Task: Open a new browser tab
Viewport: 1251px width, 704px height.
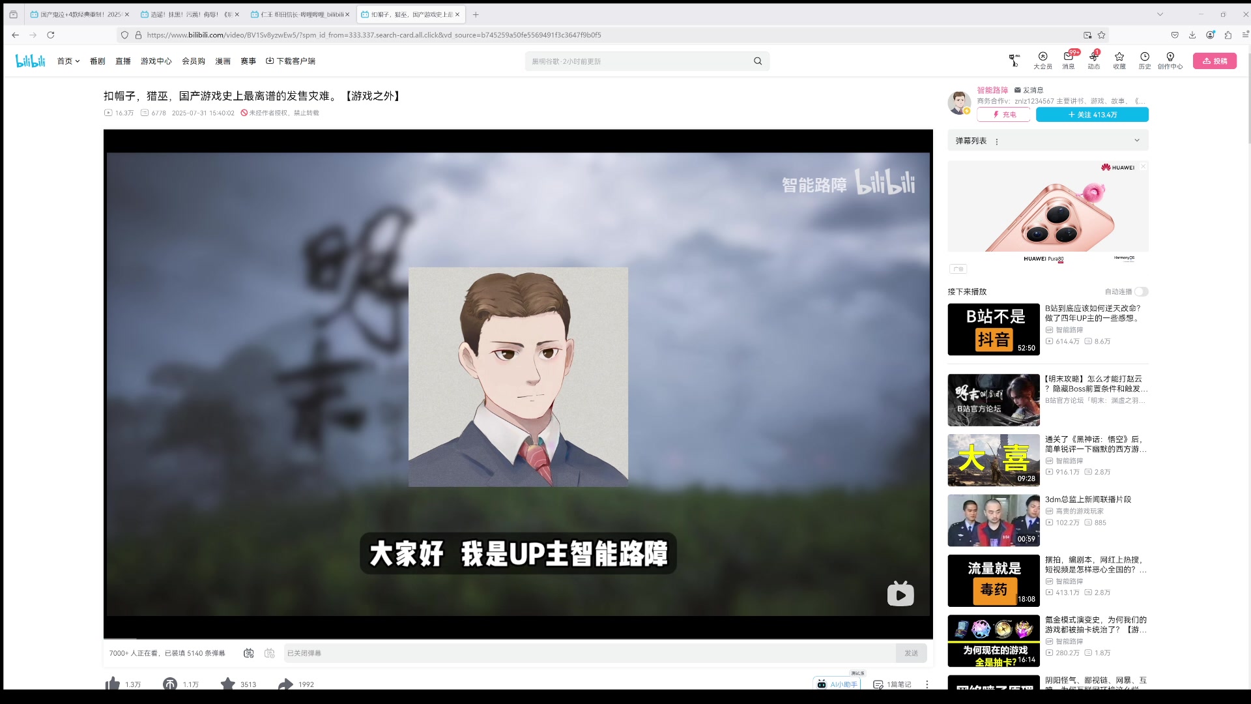Action: tap(476, 14)
